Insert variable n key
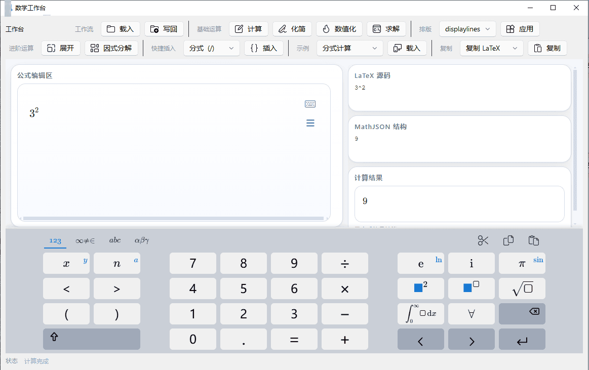Screen dimensions: 589x370 pos(117,263)
